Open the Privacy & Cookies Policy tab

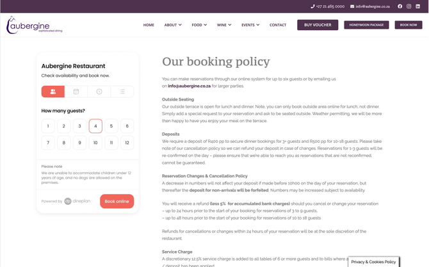pos(373,262)
